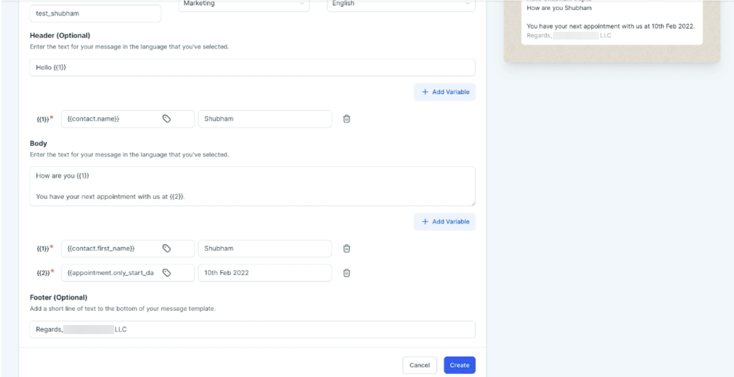The width and height of the screenshot is (734, 377).
Task: Cancel the template creation
Action: [420, 365]
